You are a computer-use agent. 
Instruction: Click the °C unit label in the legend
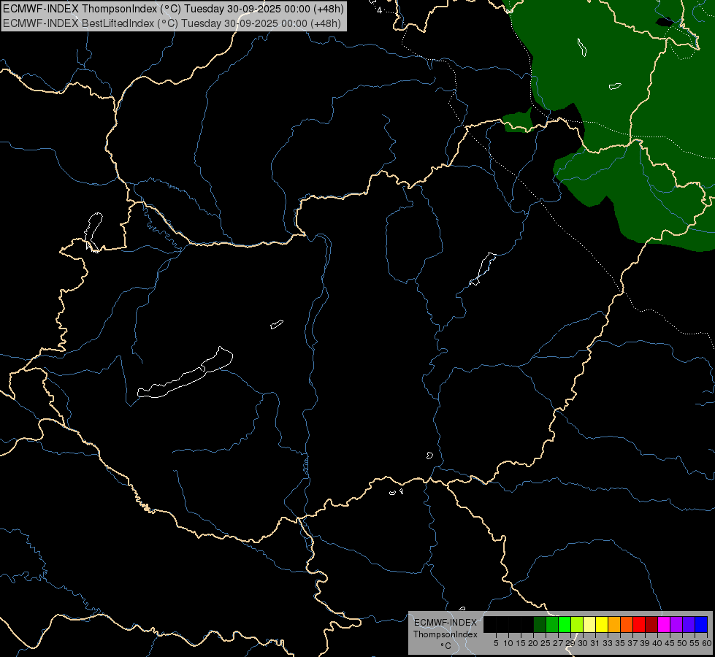(446, 645)
